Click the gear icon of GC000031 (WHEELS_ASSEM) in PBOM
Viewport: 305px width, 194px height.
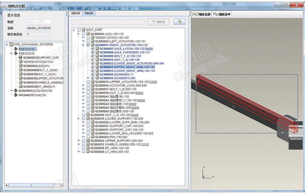click(88, 144)
